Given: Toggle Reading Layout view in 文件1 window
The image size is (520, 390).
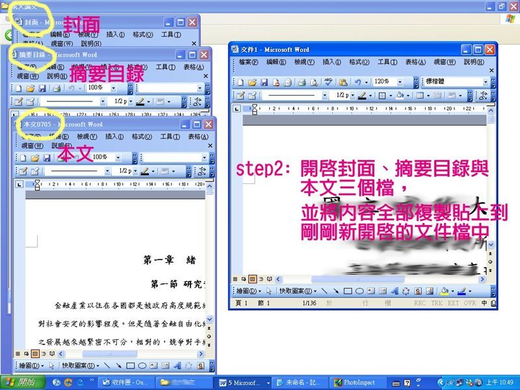Looking at the screenshot, I should tap(269, 279).
